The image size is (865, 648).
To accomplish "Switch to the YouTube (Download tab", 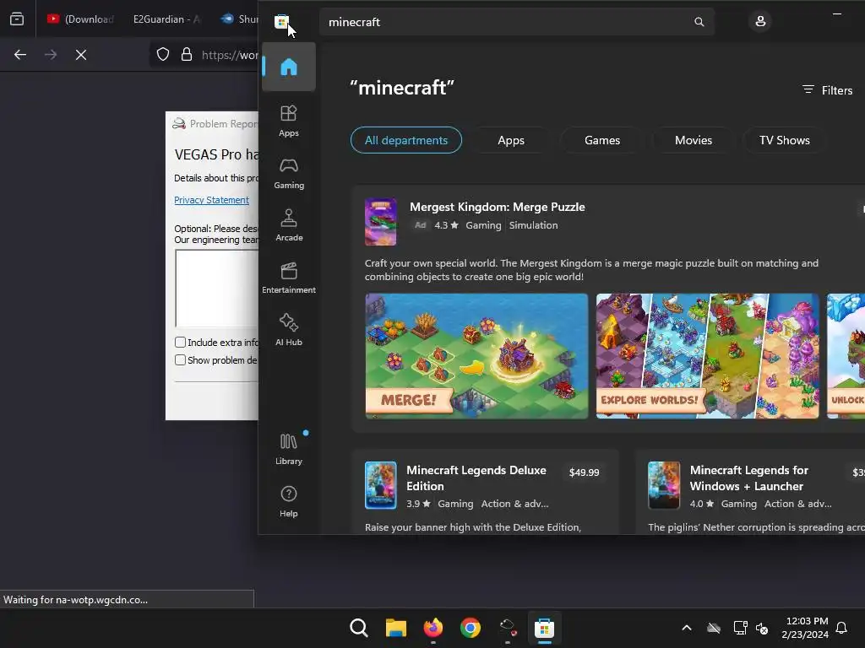I will [x=80, y=19].
